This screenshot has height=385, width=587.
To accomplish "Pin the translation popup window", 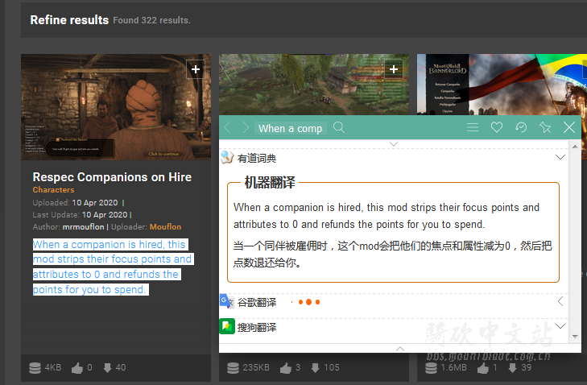I will [x=545, y=127].
